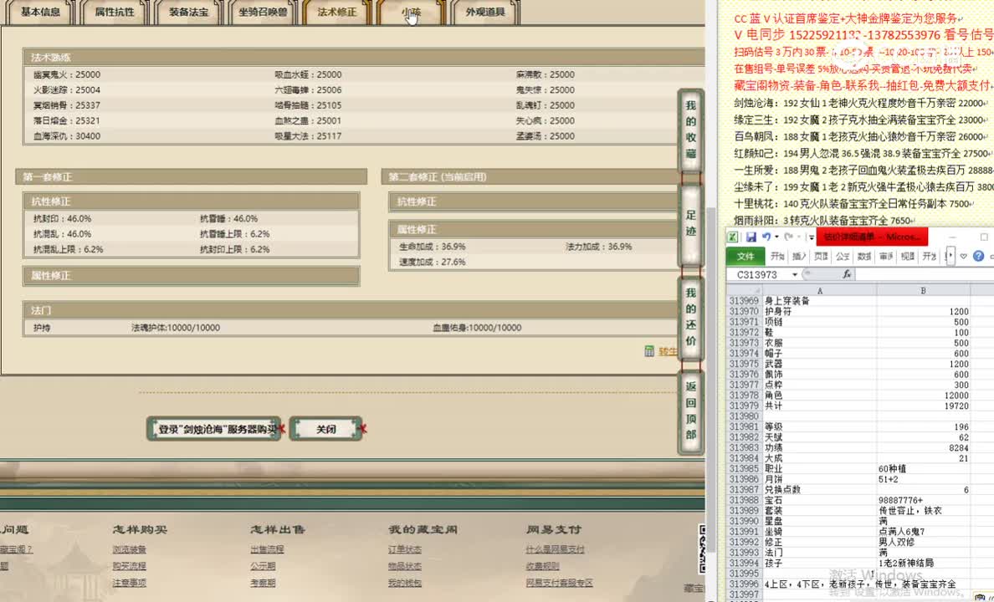Screen dimensions: 994x602
Task: Click the Undo icon in Excel
Action: 766,237
